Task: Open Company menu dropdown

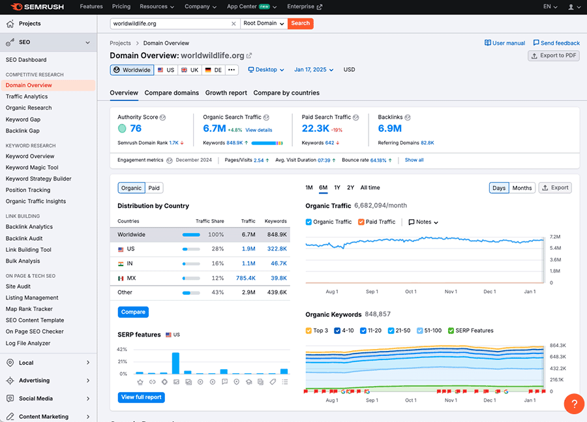Action: [200, 7]
